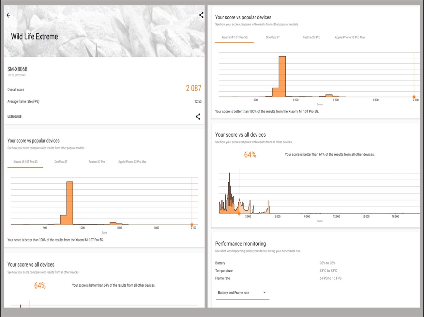
Task: Click tallest orange bar in left histogram
Action: pos(69,202)
